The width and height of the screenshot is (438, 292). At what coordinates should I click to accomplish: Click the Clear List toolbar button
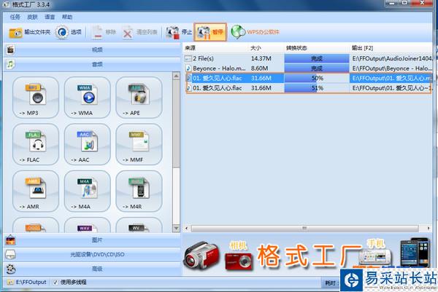[x=140, y=32]
